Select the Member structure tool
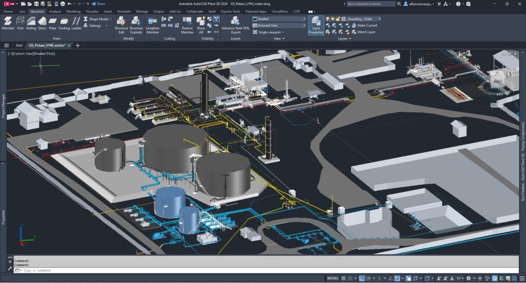The width and height of the screenshot is (526, 283). tap(8, 23)
